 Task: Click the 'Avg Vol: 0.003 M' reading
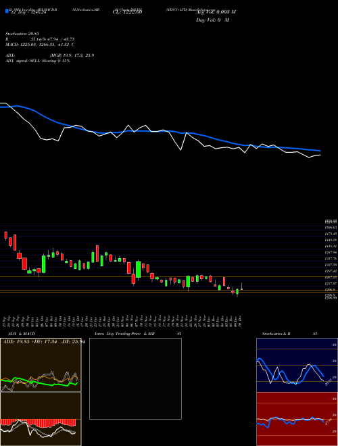216,12
